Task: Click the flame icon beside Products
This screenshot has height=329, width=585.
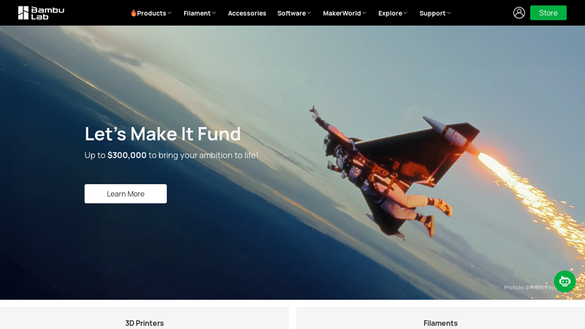Action: coord(133,13)
